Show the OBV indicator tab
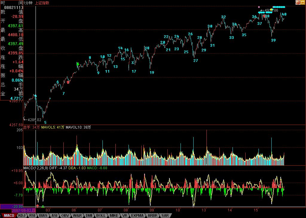 tap(65, 215)
